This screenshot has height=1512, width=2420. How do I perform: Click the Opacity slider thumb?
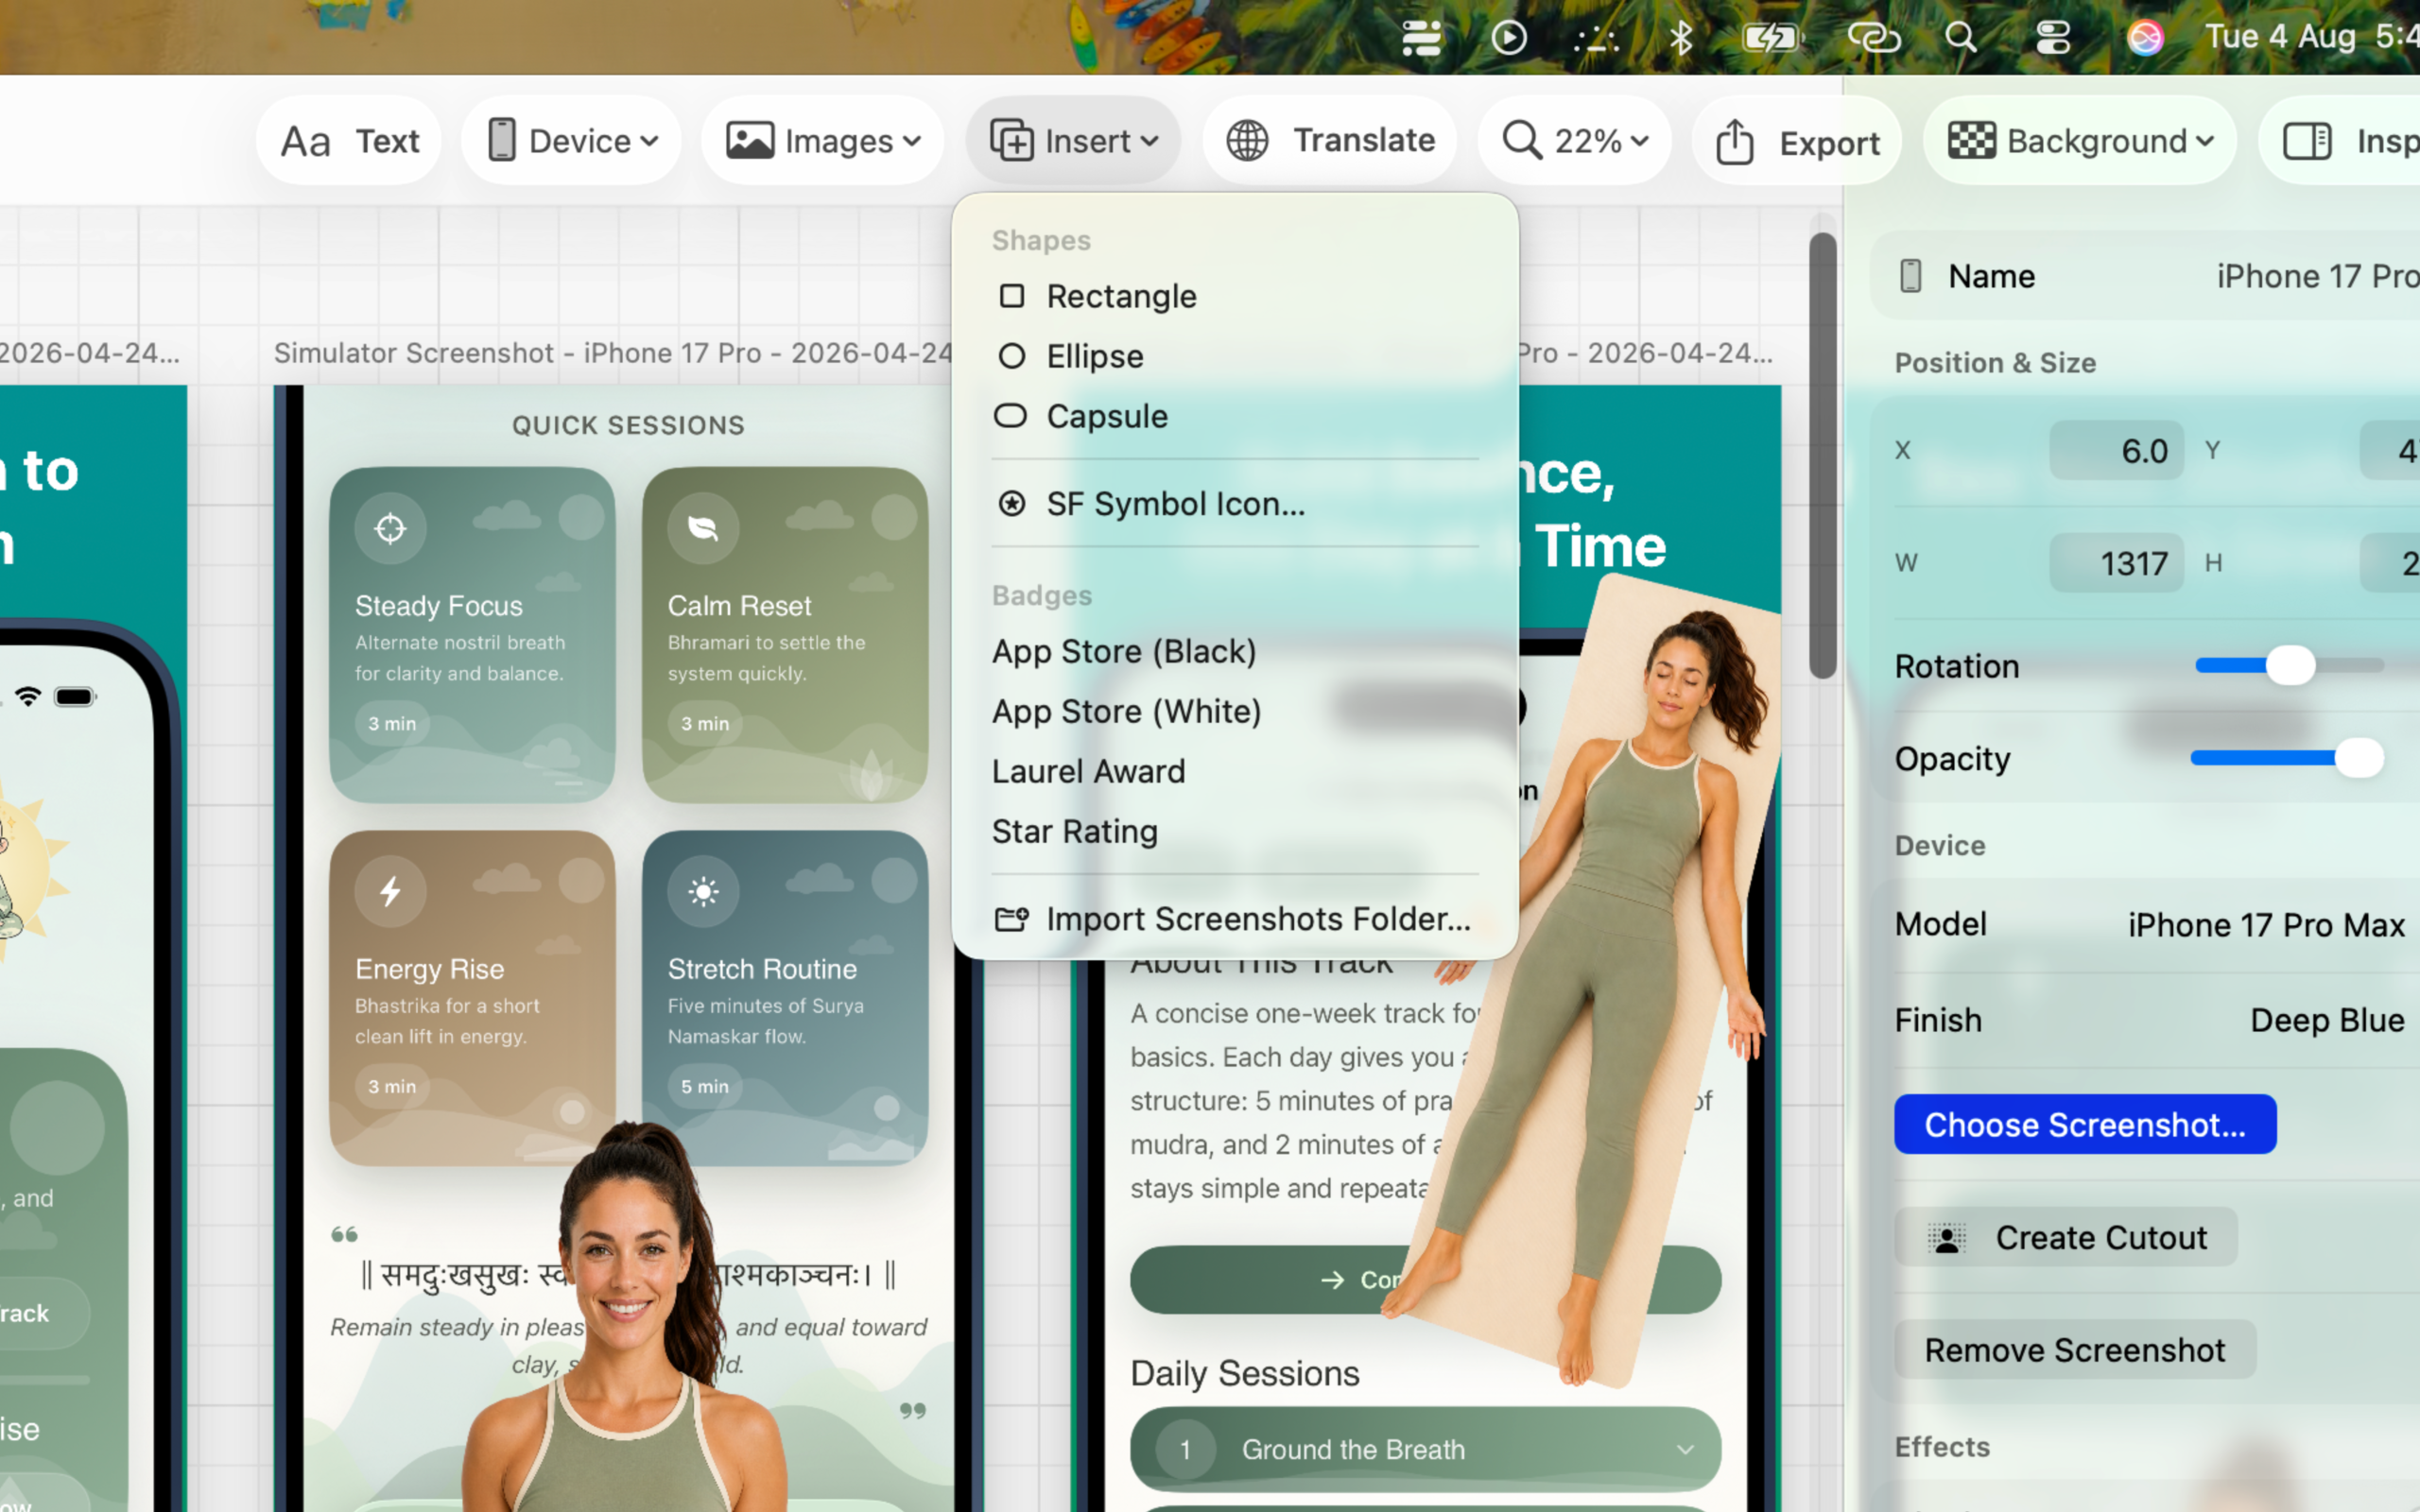click(2359, 758)
